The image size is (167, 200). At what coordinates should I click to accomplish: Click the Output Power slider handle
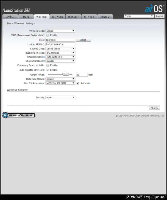(x=66, y=74)
